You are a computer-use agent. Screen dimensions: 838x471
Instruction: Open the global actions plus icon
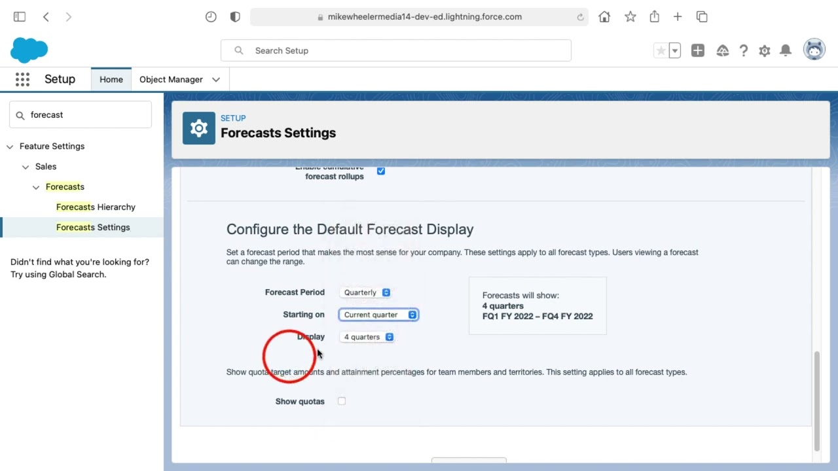pos(698,50)
